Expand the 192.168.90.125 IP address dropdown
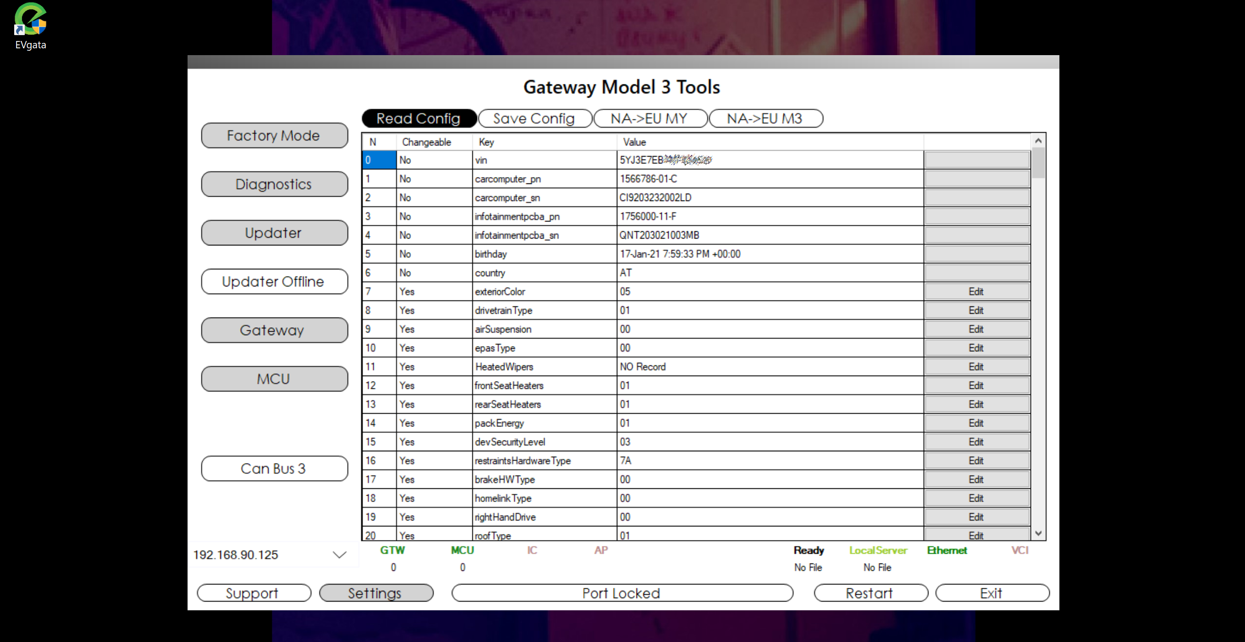Image resolution: width=1245 pixels, height=642 pixels. (339, 555)
